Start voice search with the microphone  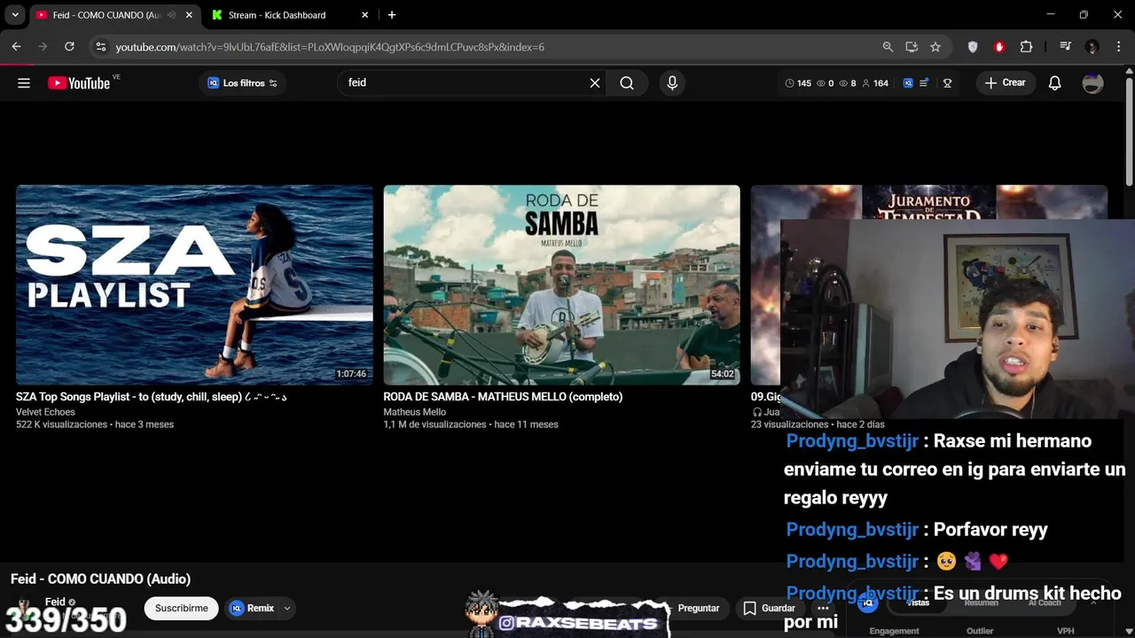coord(672,83)
